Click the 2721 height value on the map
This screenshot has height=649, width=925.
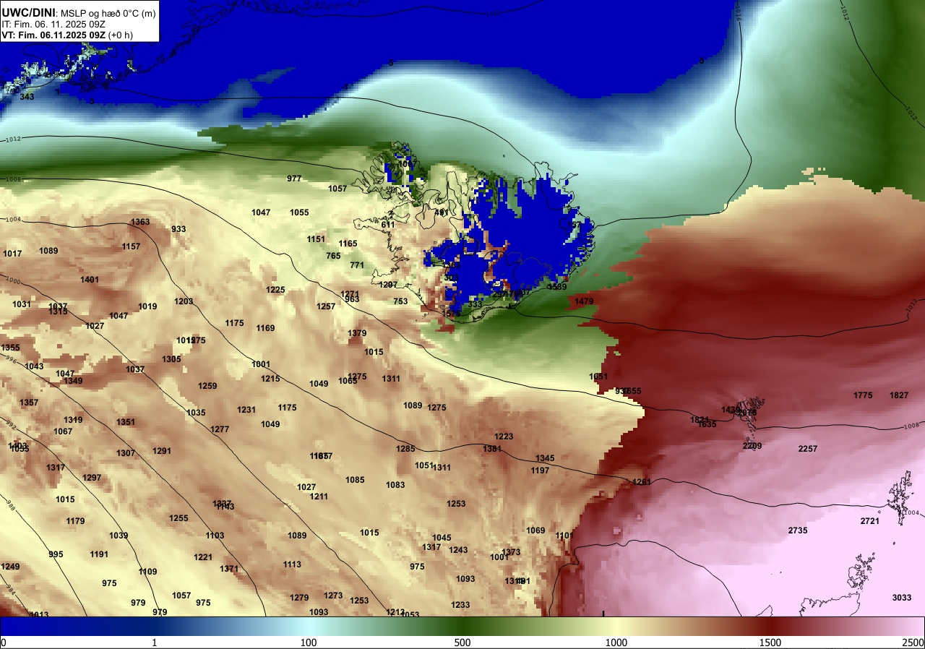(x=869, y=521)
